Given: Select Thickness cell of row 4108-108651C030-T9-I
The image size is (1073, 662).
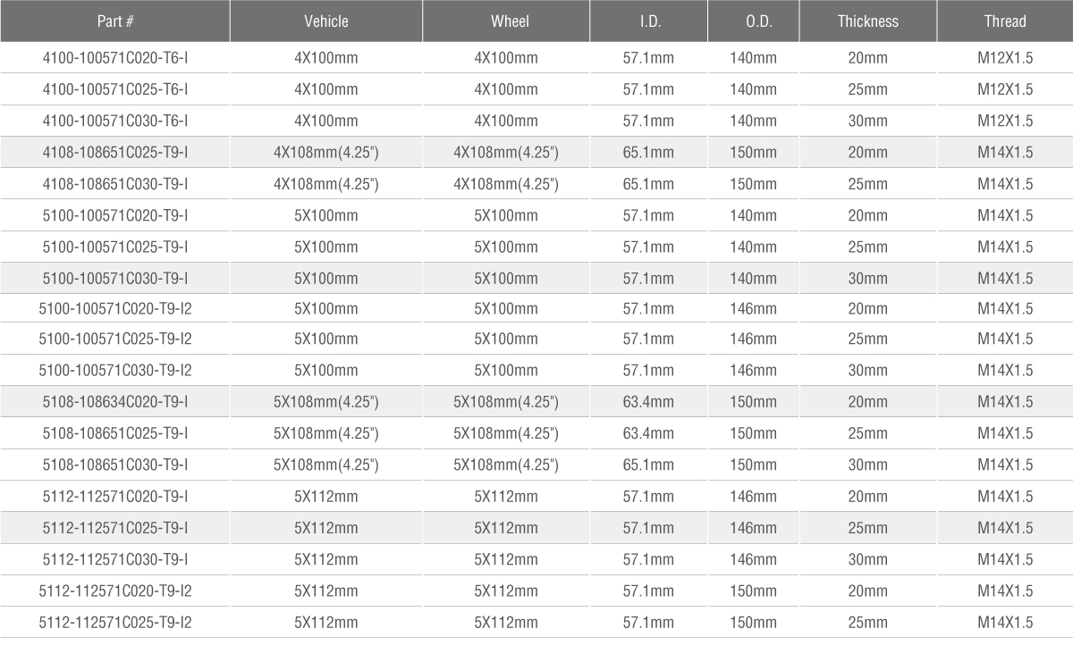Looking at the screenshot, I should click(867, 183).
